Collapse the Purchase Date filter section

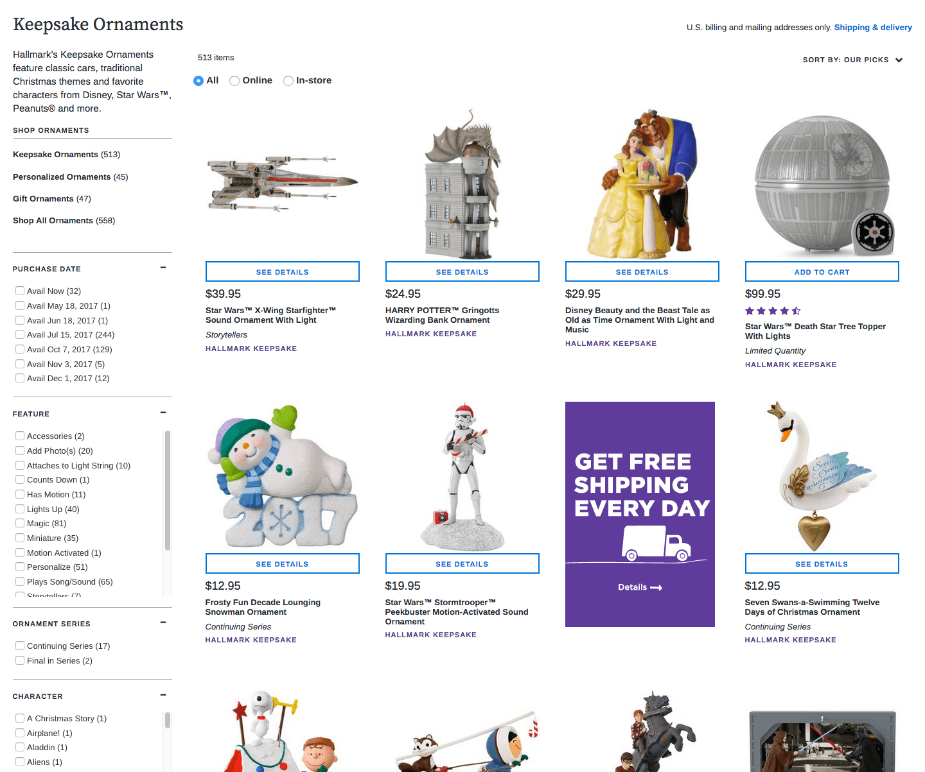163,268
